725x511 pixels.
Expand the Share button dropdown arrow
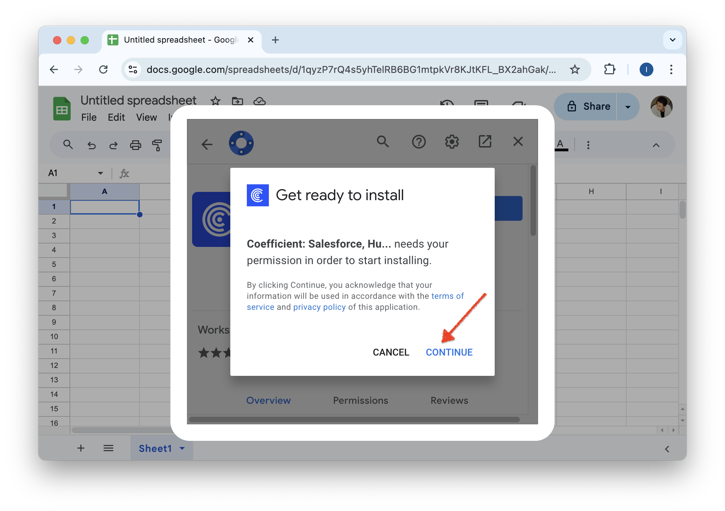pos(628,107)
